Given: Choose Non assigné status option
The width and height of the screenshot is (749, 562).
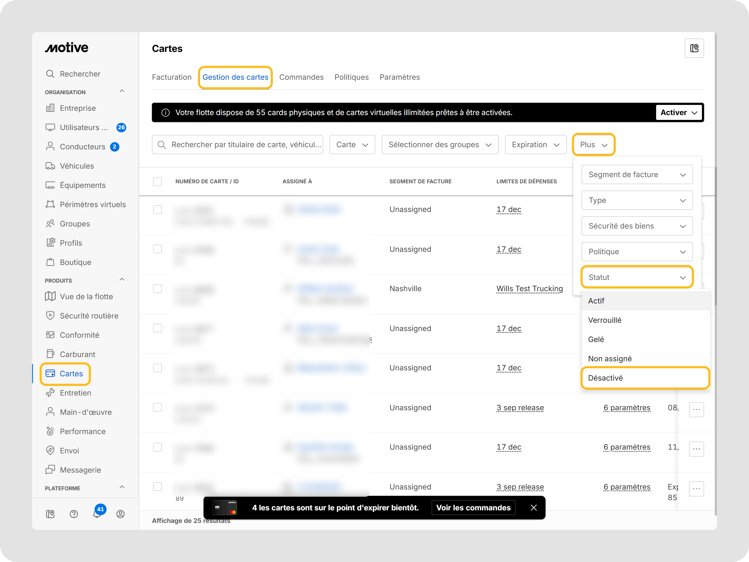Looking at the screenshot, I should tap(645, 359).
